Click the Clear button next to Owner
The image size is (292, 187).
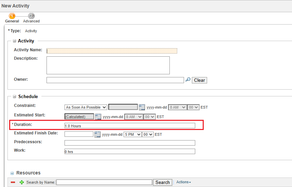pyautogui.click(x=199, y=80)
